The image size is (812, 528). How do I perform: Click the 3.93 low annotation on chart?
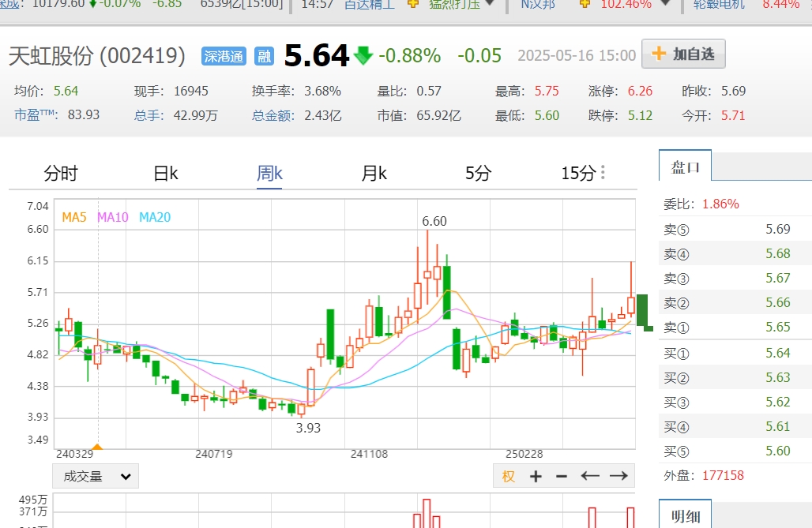tap(308, 428)
